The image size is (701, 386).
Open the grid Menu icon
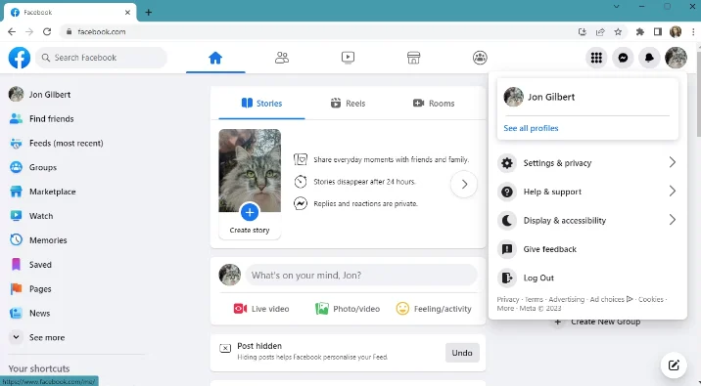point(596,58)
